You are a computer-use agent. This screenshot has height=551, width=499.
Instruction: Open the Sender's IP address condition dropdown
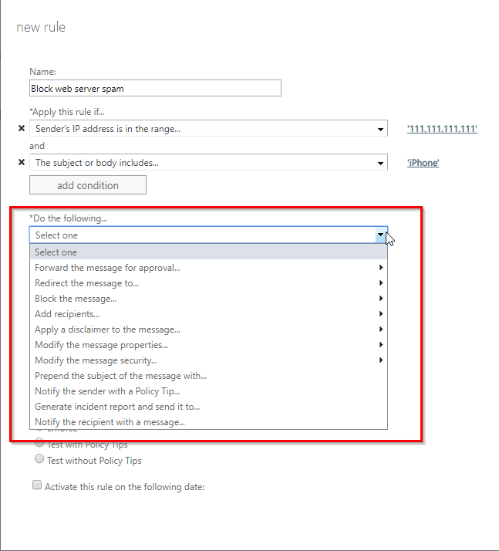pyautogui.click(x=381, y=129)
